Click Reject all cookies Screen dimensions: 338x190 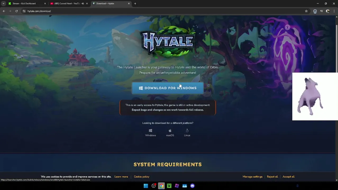(272, 177)
